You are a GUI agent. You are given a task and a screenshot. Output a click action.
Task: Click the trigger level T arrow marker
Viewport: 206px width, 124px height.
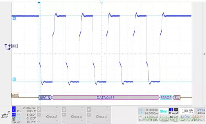tap(8, 46)
